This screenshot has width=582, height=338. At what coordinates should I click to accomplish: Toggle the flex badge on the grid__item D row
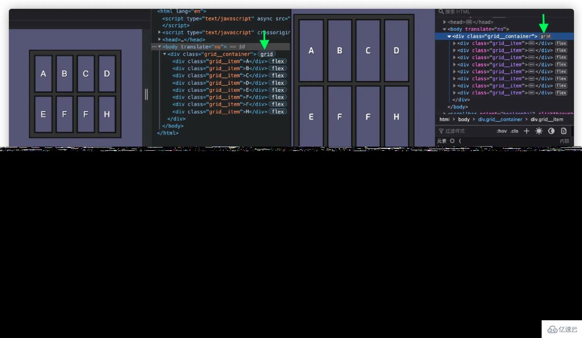click(278, 83)
